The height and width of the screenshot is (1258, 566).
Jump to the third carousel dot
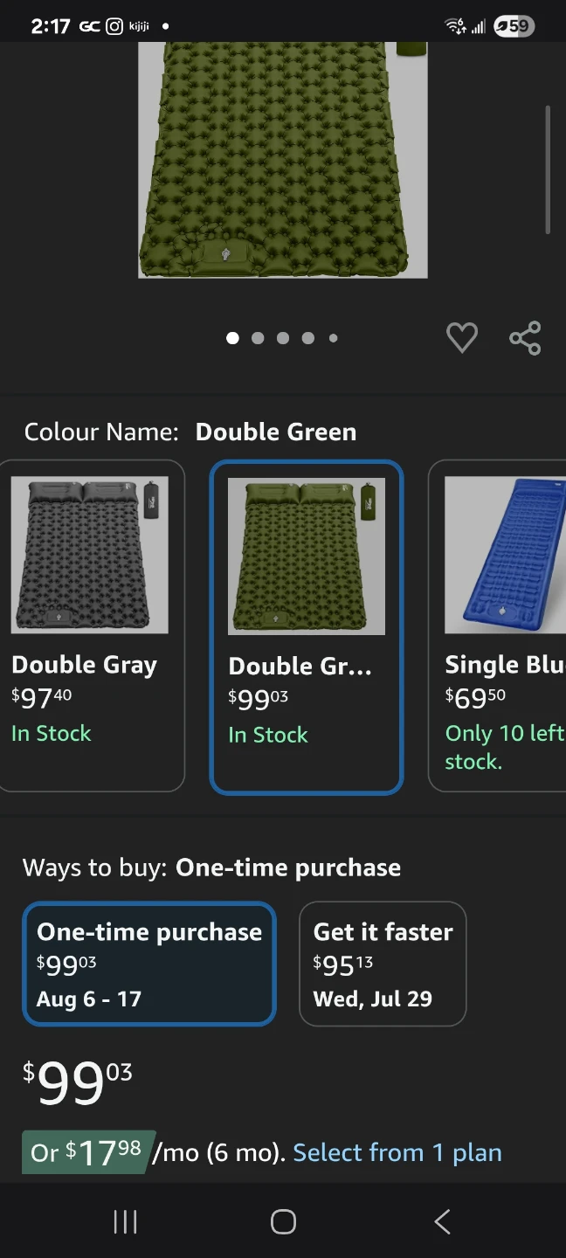pyautogui.click(x=283, y=338)
